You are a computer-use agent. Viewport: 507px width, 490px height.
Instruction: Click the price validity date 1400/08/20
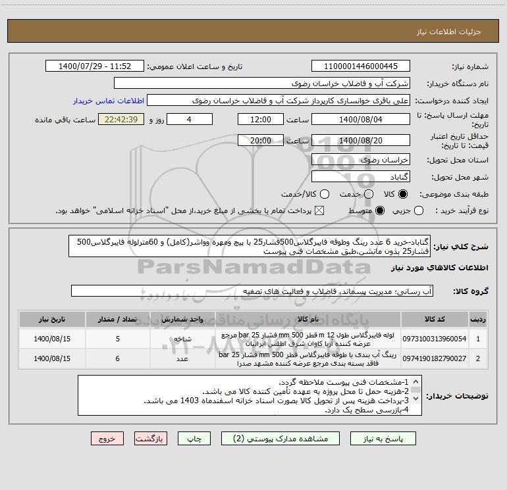coord(361,141)
